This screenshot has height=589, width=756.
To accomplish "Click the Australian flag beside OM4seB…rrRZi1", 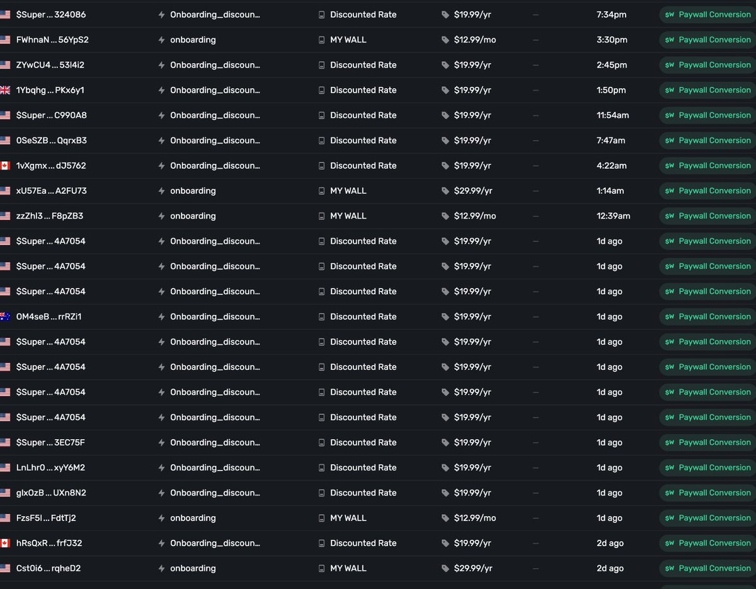I will click(x=5, y=317).
